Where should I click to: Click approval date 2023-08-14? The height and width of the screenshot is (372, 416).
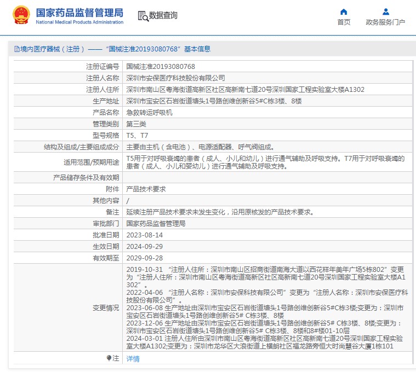145,235
